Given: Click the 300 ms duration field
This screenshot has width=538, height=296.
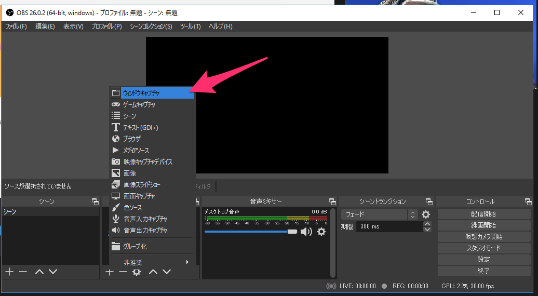Looking at the screenshot, I should (389, 226).
